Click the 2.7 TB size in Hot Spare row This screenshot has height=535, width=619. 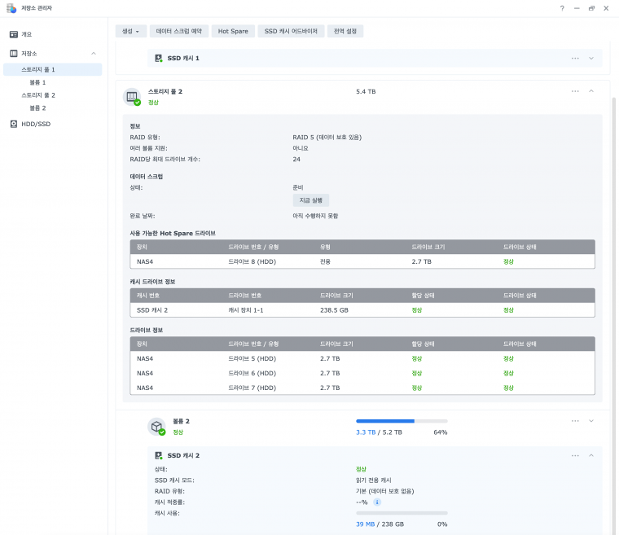[x=422, y=261]
